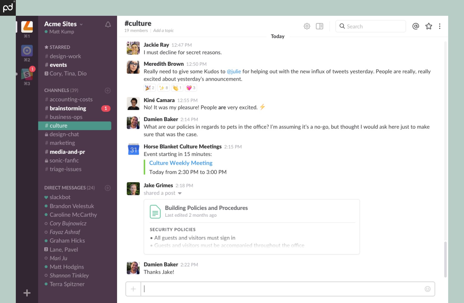Add a new workspace with plus icon

click(x=27, y=293)
